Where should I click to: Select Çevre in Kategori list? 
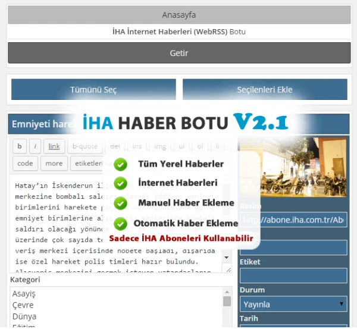(23, 305)
